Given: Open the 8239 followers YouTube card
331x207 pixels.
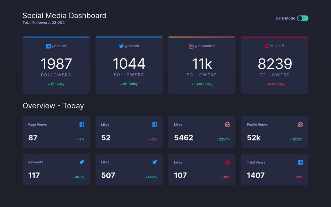Looking at the screenshot, I should 275,65.
